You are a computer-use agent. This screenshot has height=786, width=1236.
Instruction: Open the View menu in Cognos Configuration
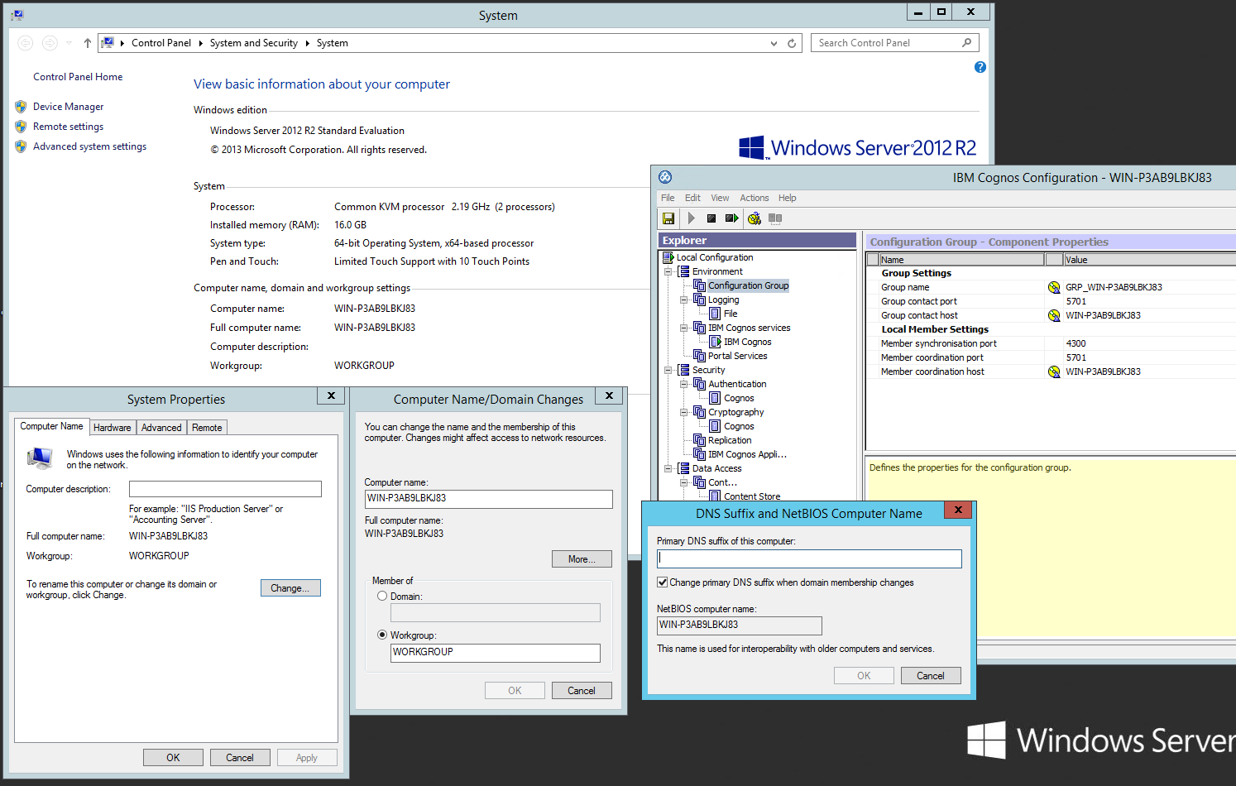click(720, 198)
